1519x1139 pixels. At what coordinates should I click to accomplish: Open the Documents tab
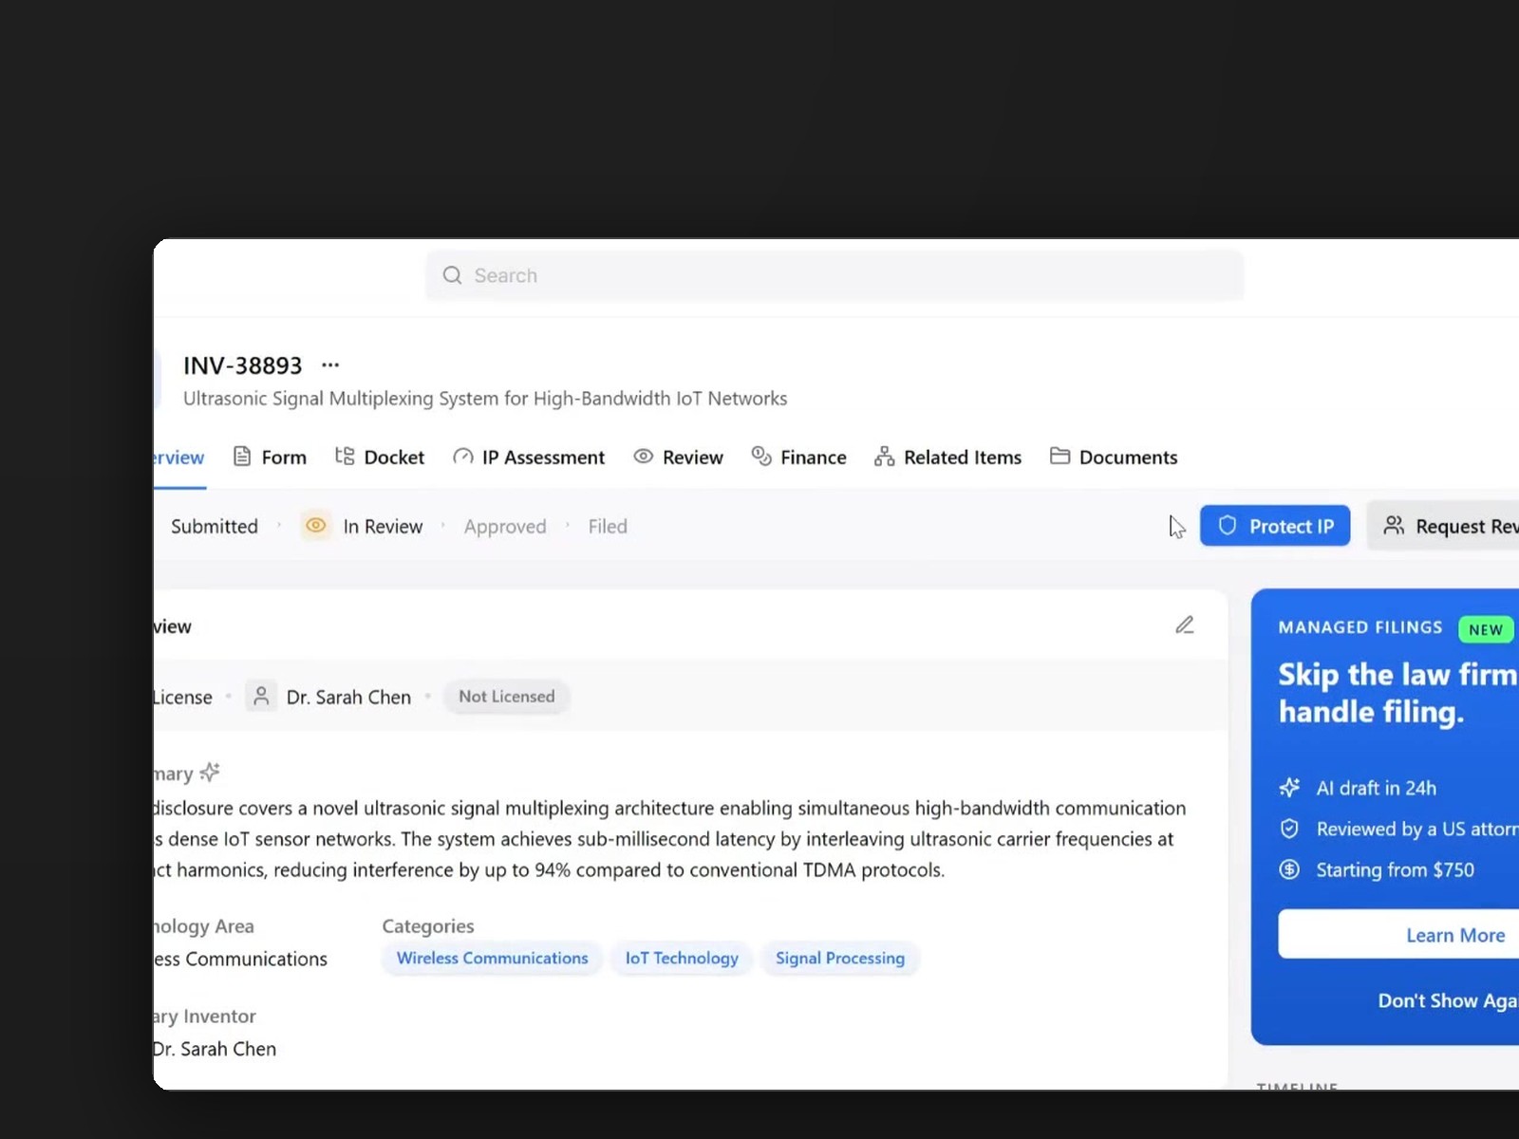1114,457
